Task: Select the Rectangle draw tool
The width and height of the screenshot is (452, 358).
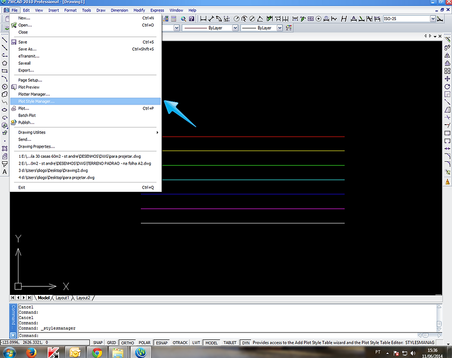Action: pos(5,71)
